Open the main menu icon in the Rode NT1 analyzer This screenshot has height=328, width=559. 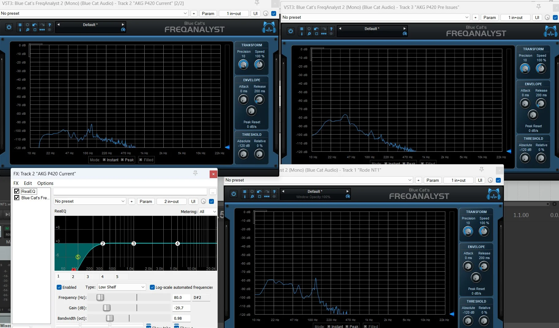click(x=245, y=192)
